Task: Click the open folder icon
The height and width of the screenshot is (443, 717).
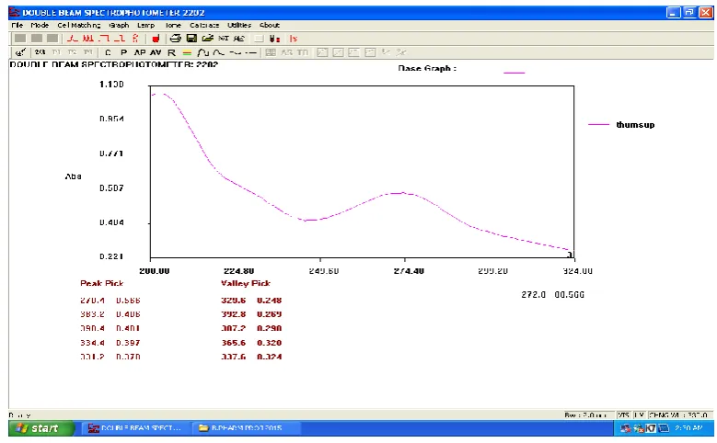Action: pyautogui.click(x=208, y=39)
